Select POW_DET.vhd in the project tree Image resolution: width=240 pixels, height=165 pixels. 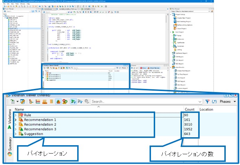[14, 43]
